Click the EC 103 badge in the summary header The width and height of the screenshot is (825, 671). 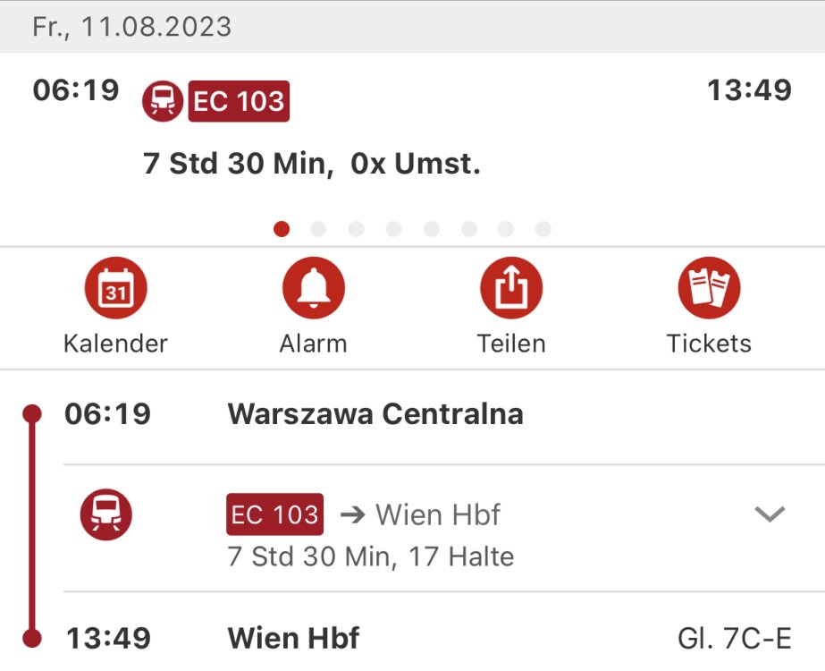239,101
